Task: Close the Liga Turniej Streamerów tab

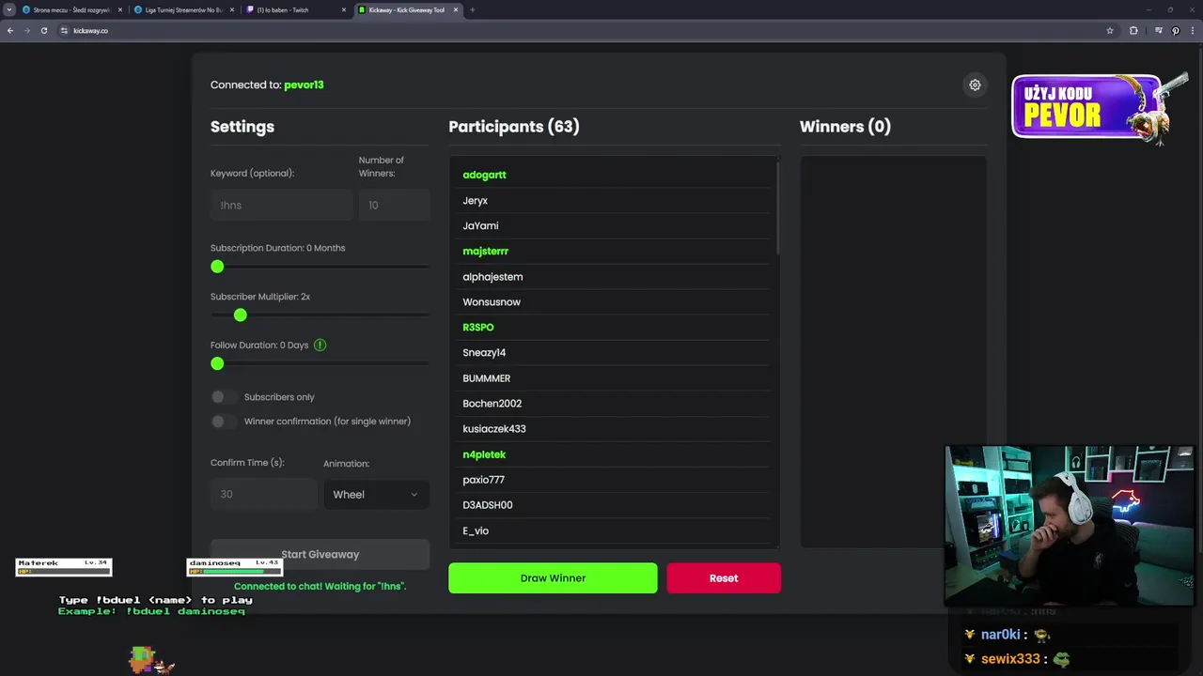Action: (x=232, y=9)
